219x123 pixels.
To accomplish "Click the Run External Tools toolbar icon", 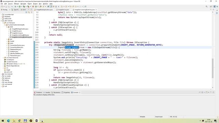I will tap(28, 6).
